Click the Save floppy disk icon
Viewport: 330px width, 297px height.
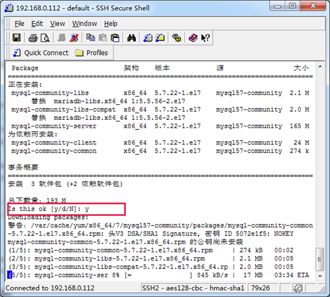(17, 38)
